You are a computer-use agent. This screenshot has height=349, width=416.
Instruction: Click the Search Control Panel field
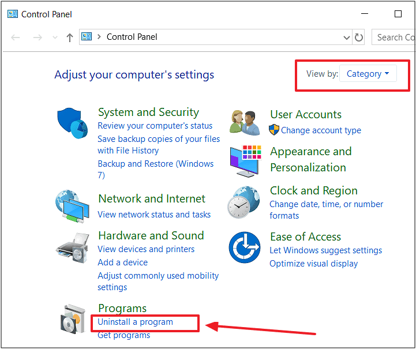click(x=393, y=37)
